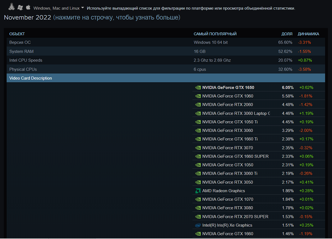Click the NVIDIA logo beside RTX 3060 Ti
Image resolution: width=332 pixels, height=239 pixels.
[198, 173]
